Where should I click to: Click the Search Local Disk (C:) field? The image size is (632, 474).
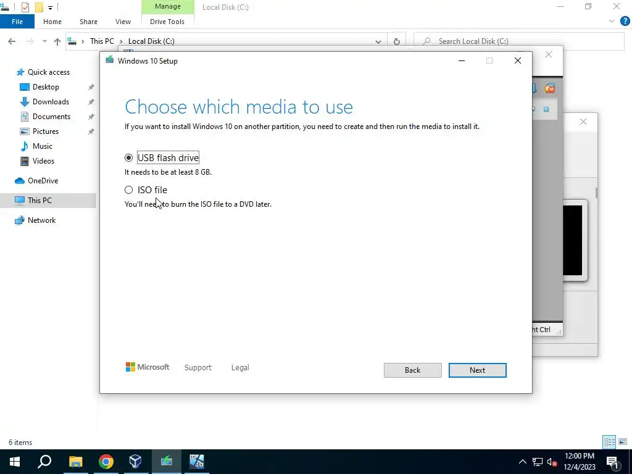coord(518,41)
